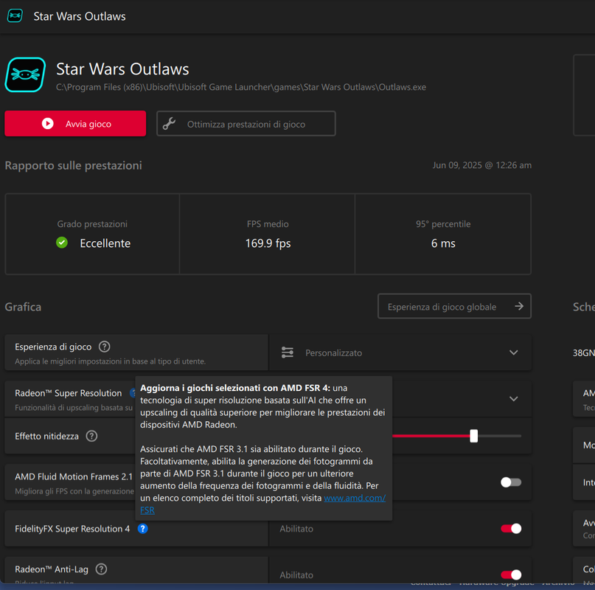Click the Grafica section heading
Viewport: 595px width, 590px height.
click(x=23, y=307)
